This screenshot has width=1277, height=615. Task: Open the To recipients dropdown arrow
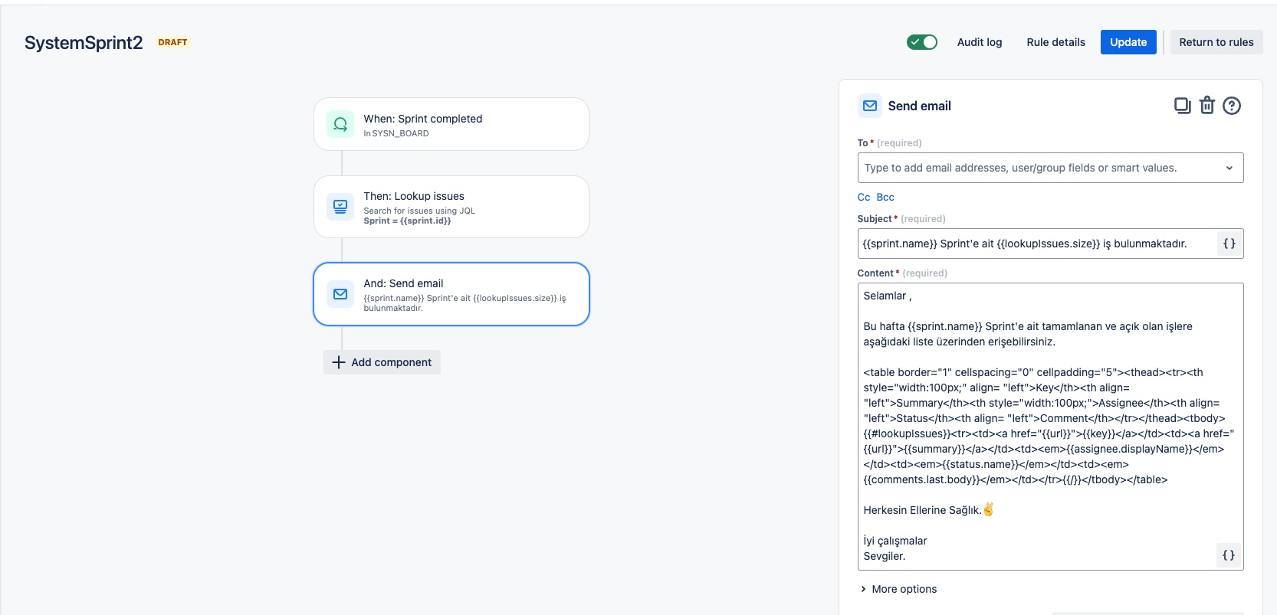[1229, 168]
